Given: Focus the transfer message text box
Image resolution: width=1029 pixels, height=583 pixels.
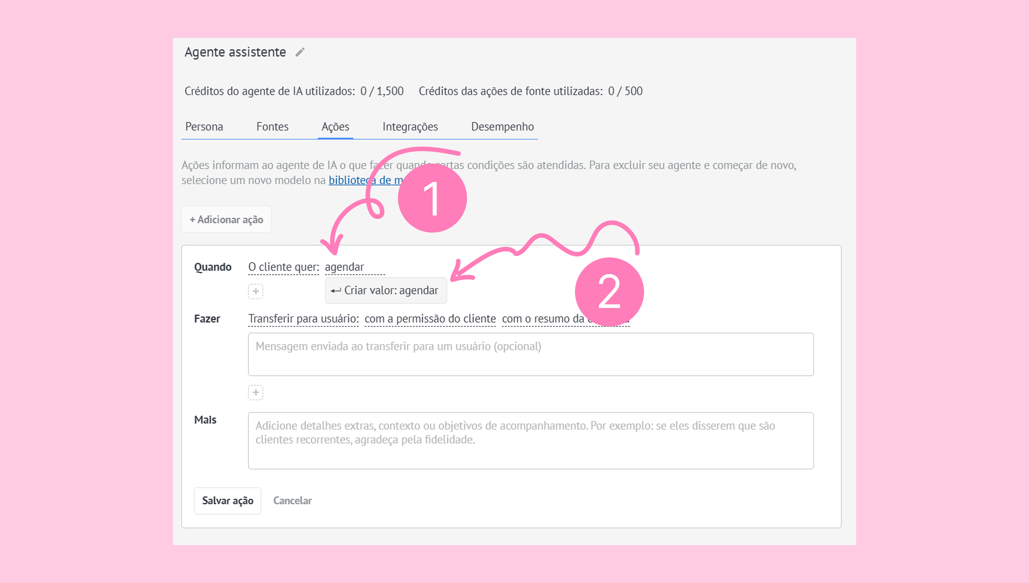Looking at the screenshot, I should (x=530, y=354).
